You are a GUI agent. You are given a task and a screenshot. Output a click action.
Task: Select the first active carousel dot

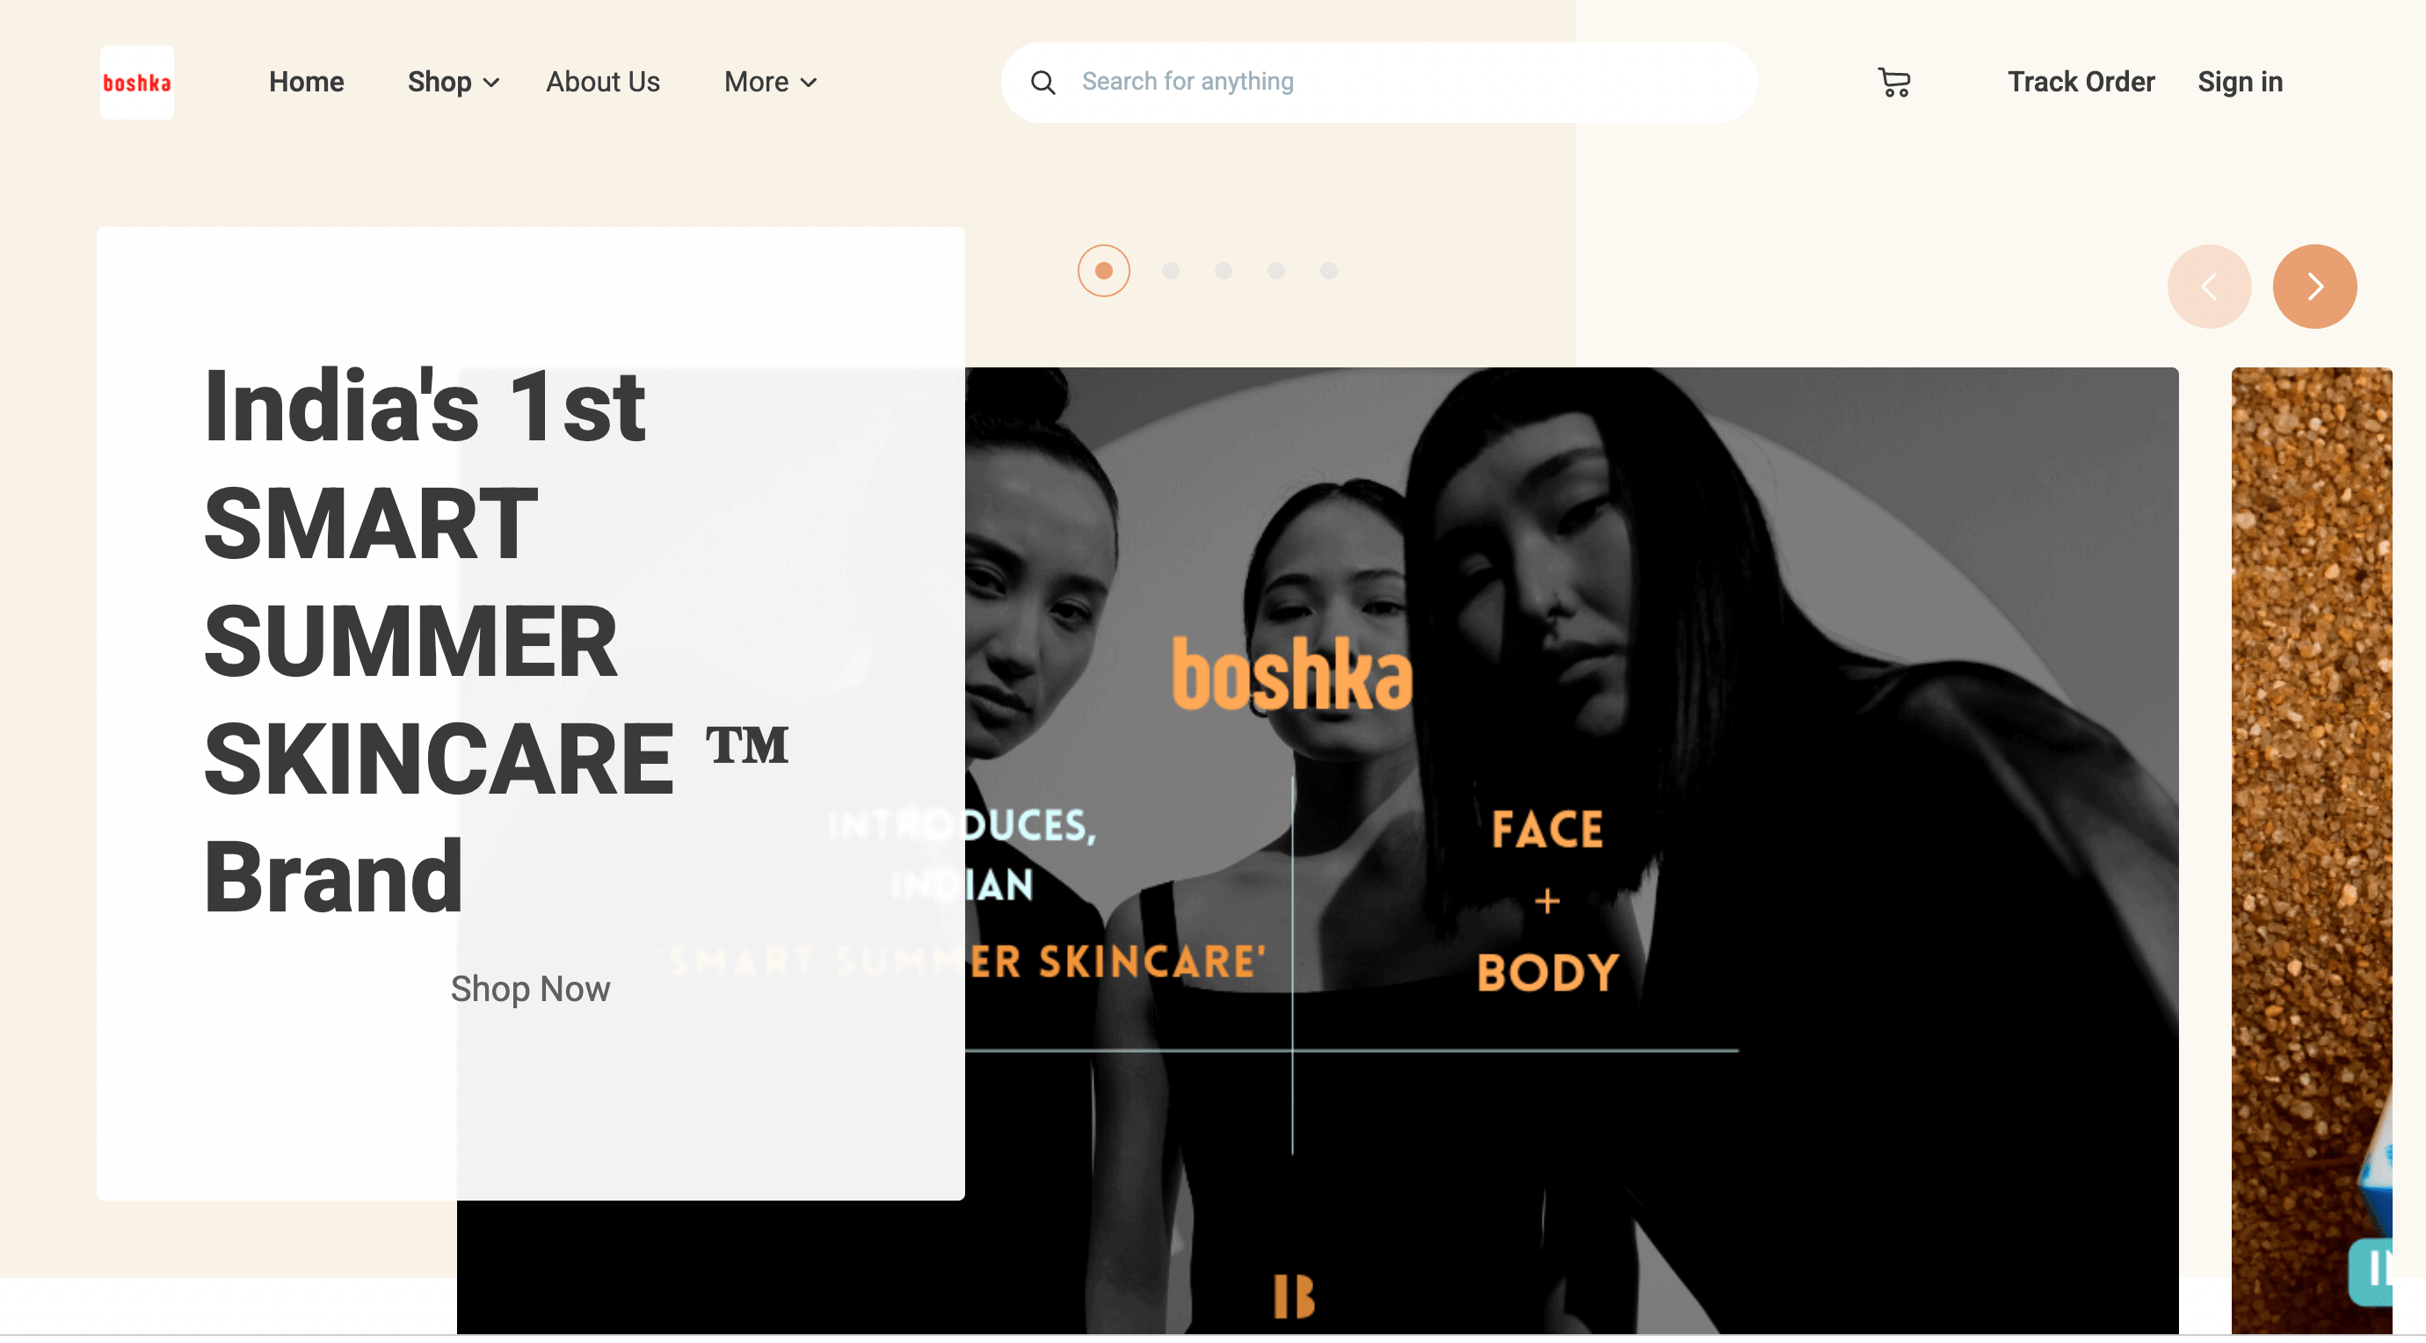pos(1104,272)
